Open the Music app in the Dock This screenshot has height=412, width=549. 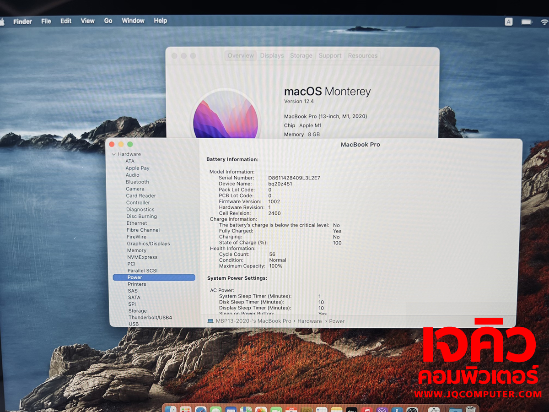[366, 410]
